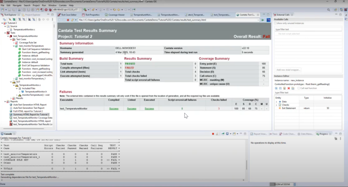
Task: Click the heap memory usage bar
Action: coord(281,184)
